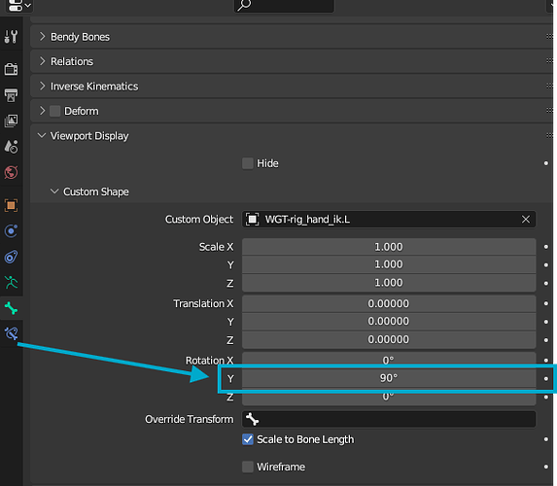Open the editor type dropdown
This screenshot has height=486, width=557.
click(x=19, y=5)
